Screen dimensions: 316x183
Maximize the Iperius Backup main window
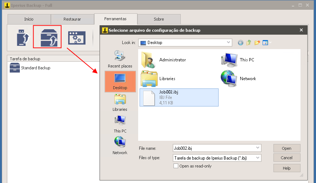[x=300, y=5]
